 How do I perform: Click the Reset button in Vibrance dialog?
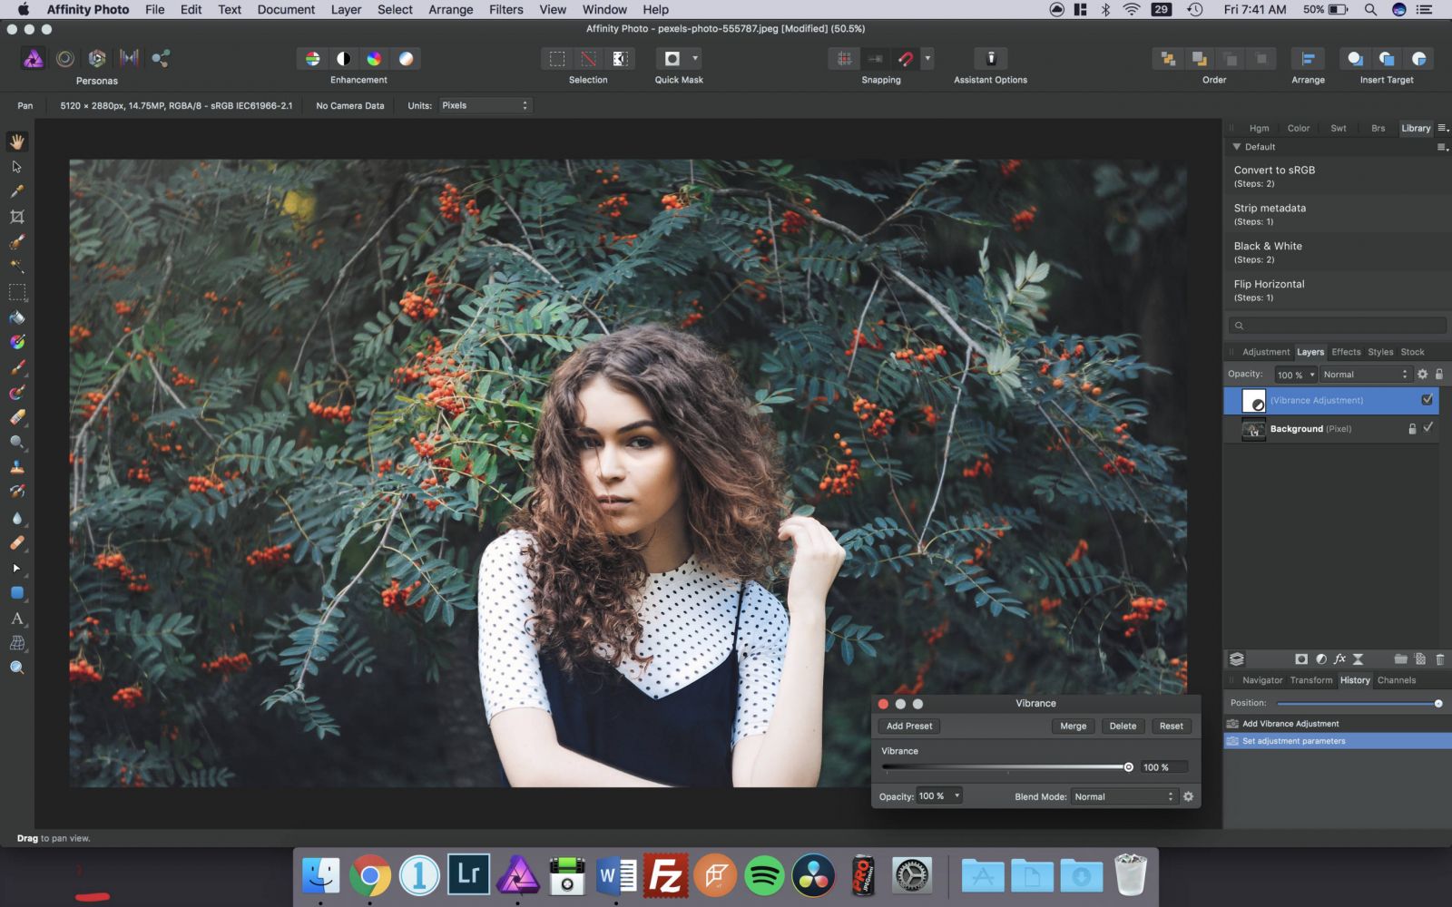[x=1171, y=726]
